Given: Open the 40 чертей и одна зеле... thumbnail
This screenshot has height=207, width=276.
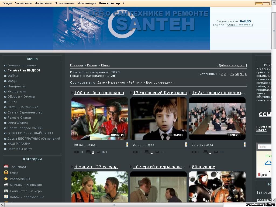Looking at the screenshot, I should [158, 187].
